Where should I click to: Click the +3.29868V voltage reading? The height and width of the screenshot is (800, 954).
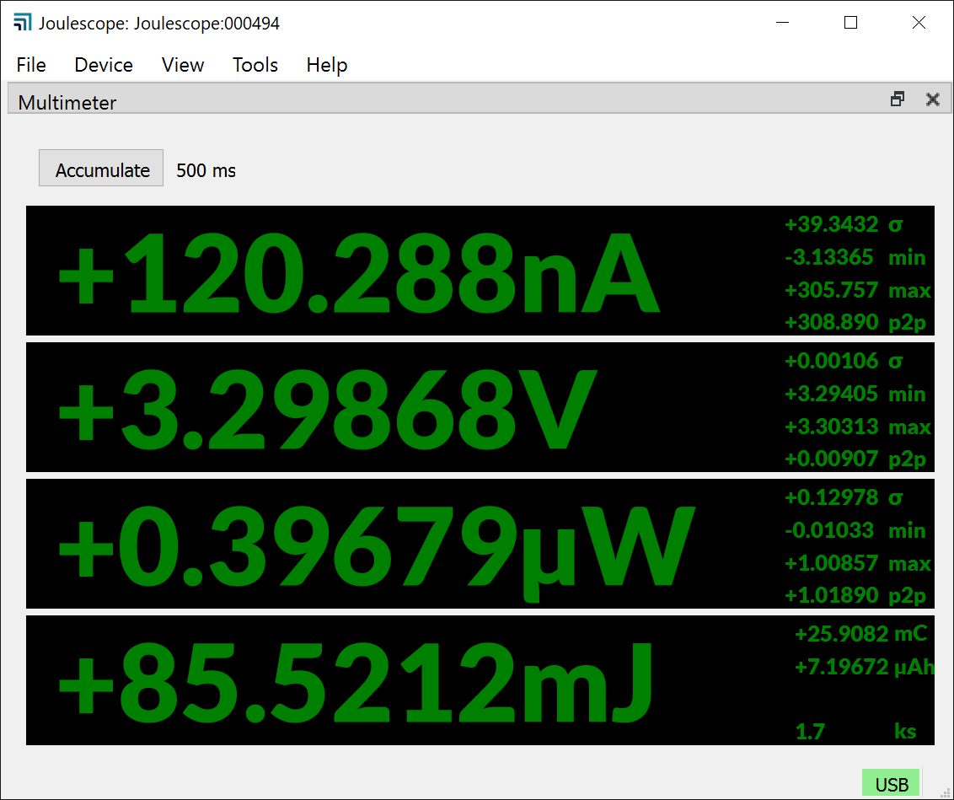[x=327, y=408]
